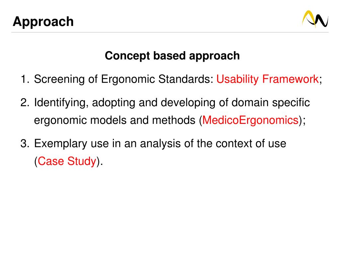Click the red Usability Framework text
This screenshot has width=340, height=255.
pyautogui.click(x=267, y=79)
